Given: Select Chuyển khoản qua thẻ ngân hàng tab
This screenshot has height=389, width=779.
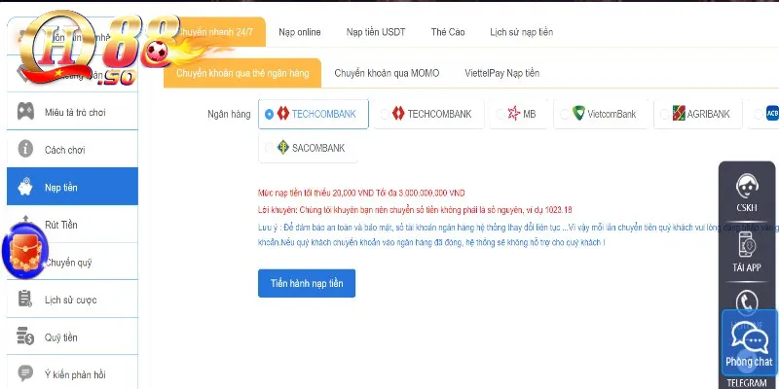Looking at the screenshot, I should [242, 73].
